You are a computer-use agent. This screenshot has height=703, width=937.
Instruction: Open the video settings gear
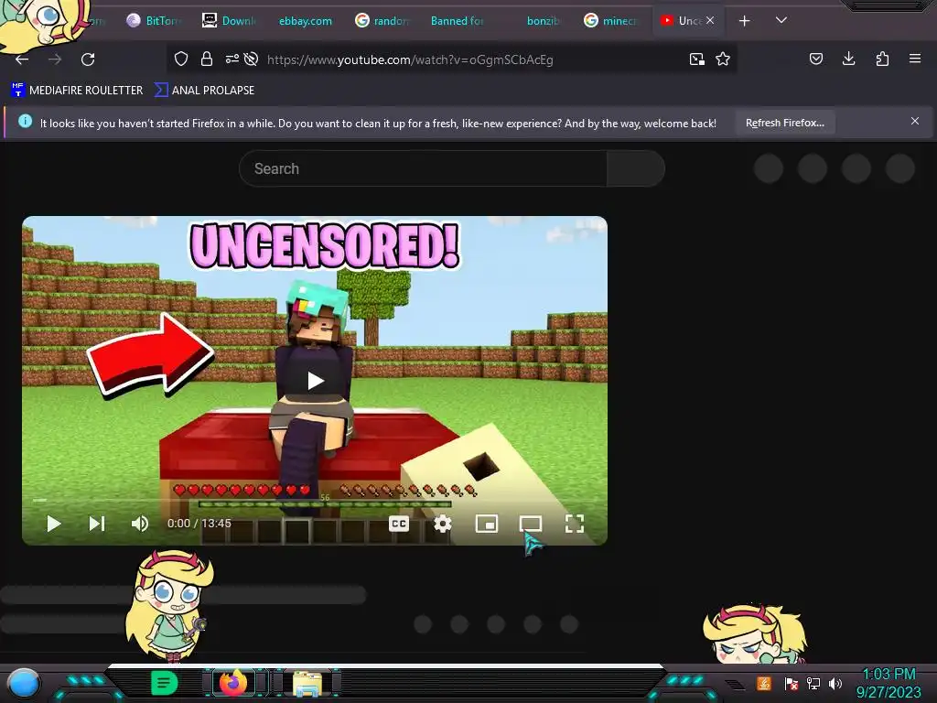[442, 524]
